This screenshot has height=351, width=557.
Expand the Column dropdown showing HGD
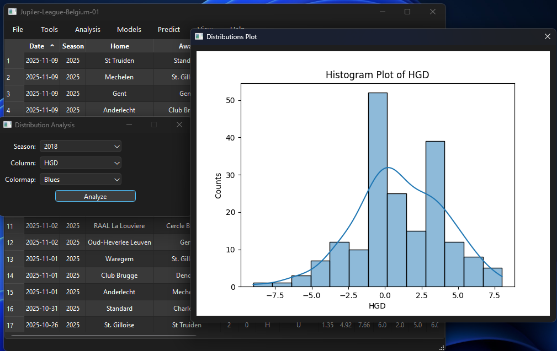tap(81, 163)
